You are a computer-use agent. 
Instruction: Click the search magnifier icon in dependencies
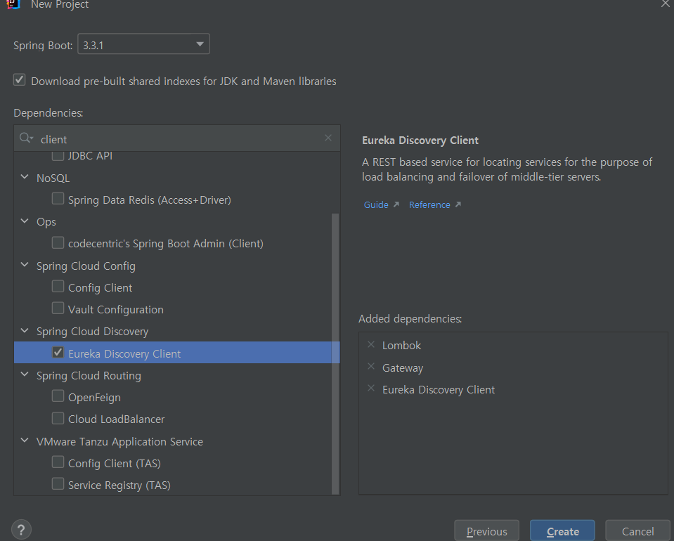[26, 138]
